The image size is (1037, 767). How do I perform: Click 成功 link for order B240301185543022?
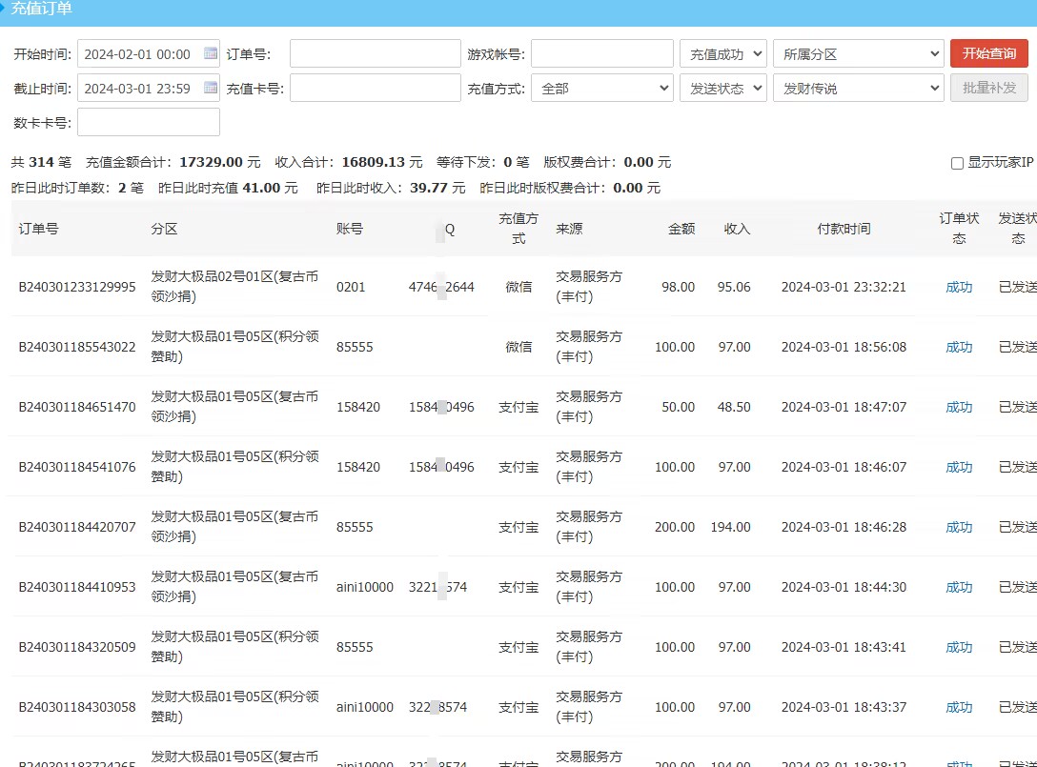click(958, 347)
